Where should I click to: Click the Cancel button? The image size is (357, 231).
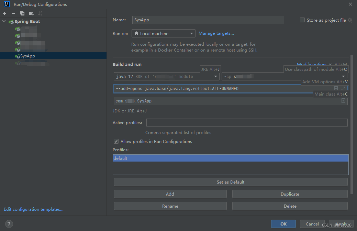point(312,224)
